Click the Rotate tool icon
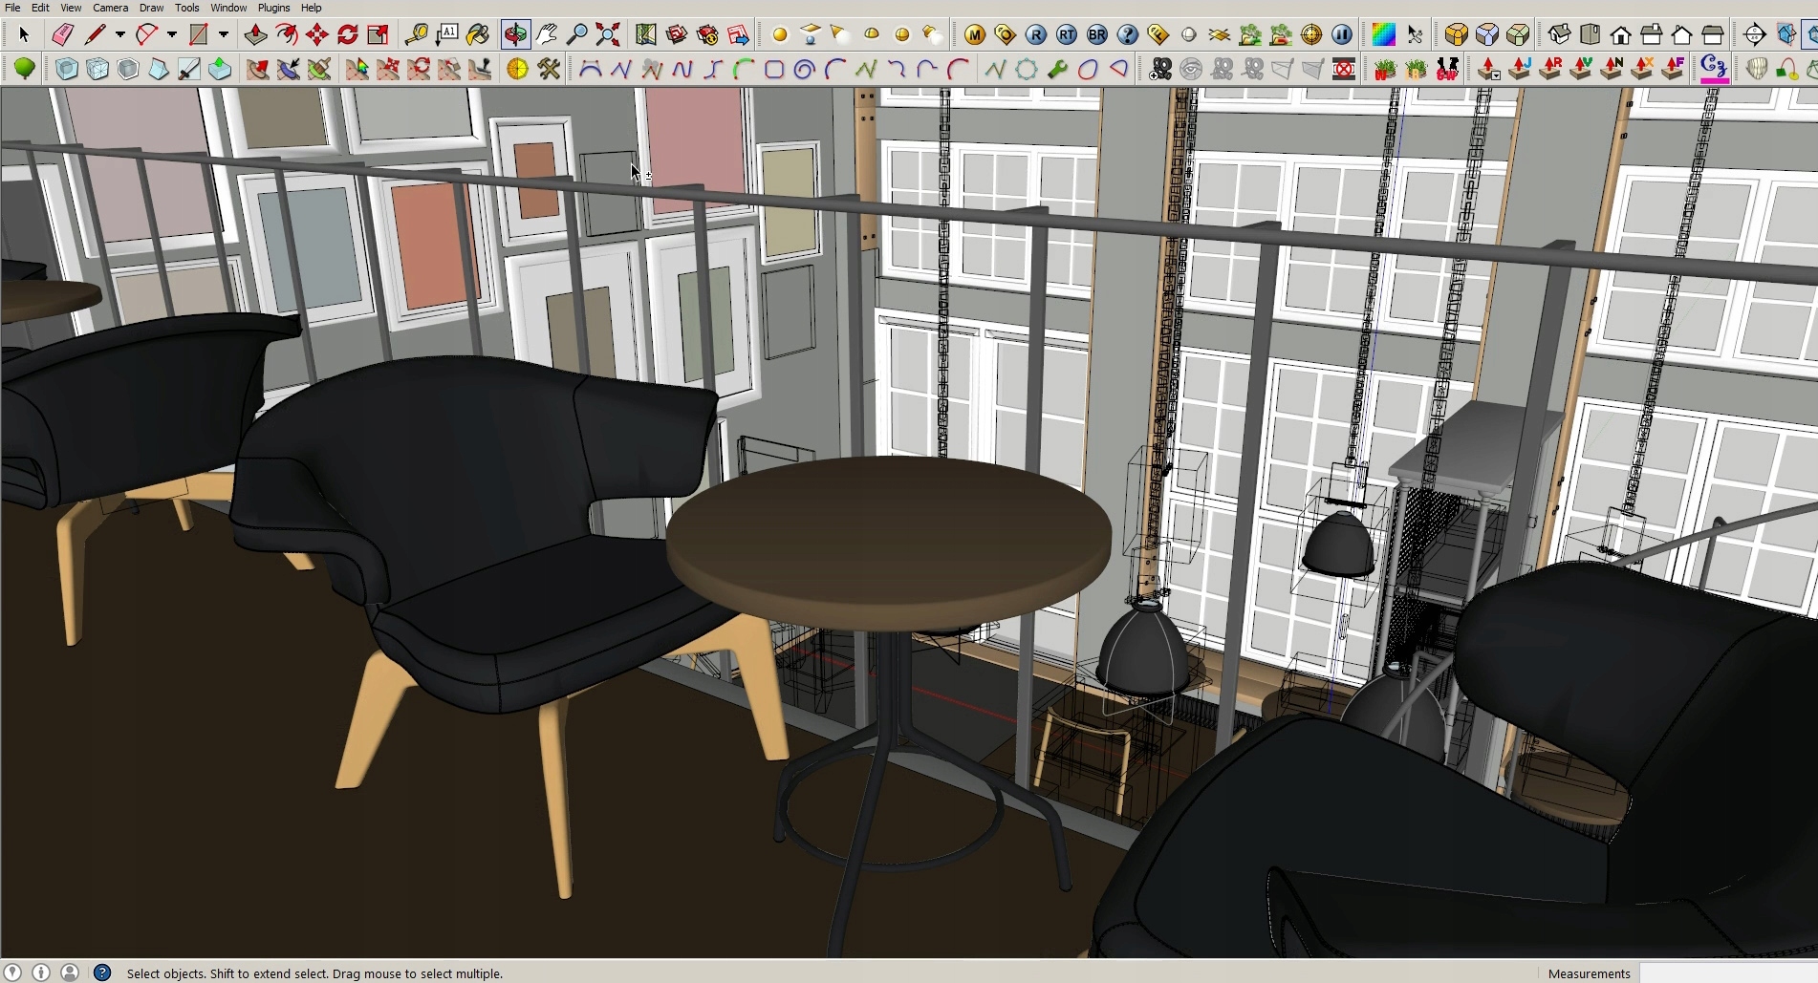 pos(348,35)
